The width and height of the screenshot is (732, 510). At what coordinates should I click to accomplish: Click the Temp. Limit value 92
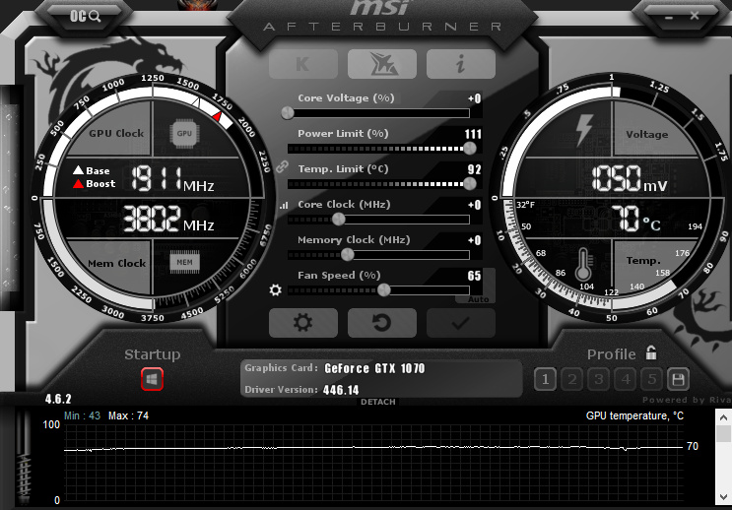coord(474,169)
